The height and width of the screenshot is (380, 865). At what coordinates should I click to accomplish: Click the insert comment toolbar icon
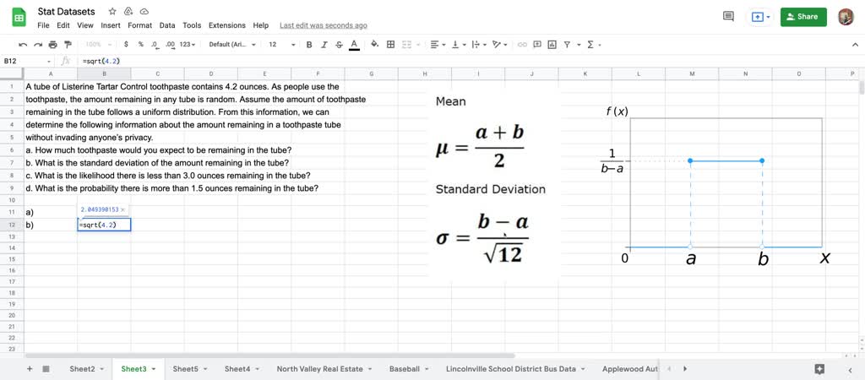(536, 45)
